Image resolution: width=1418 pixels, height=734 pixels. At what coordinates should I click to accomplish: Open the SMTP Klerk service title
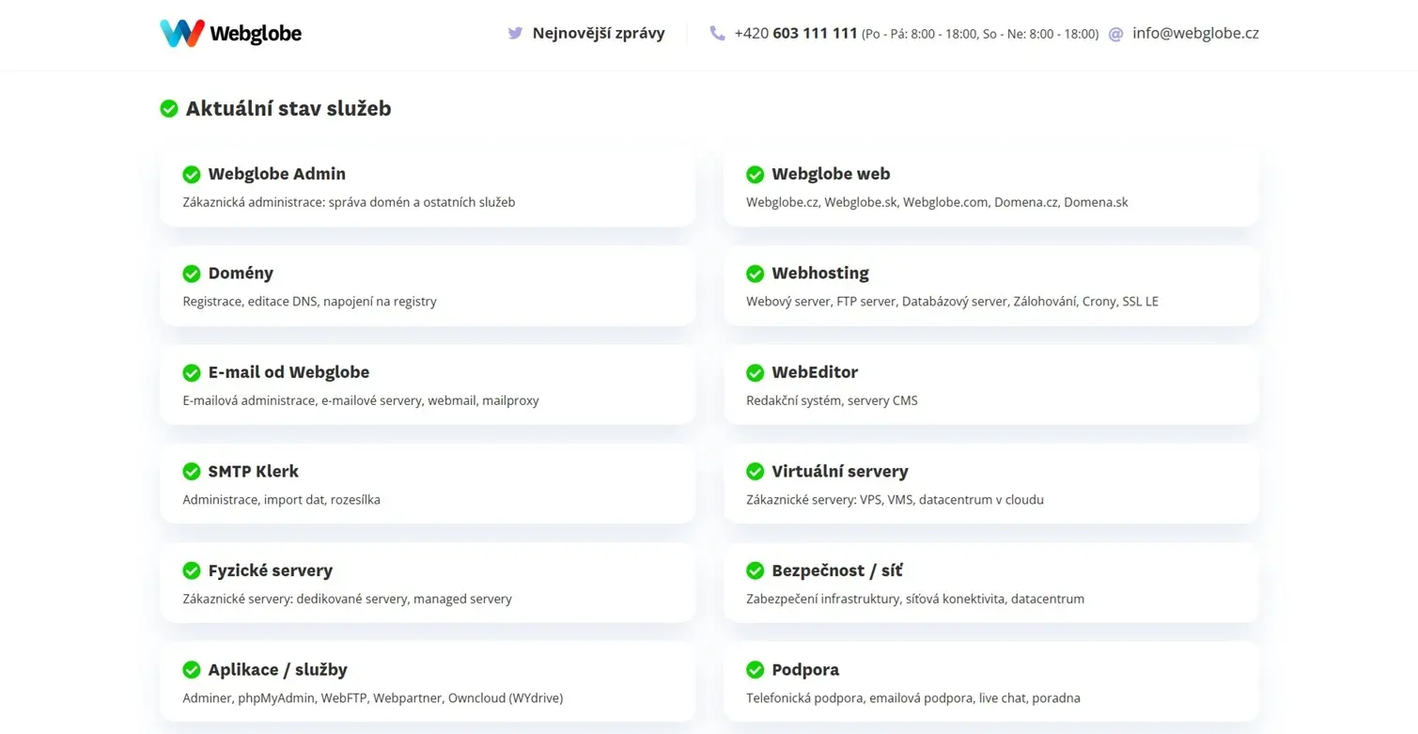(x=254, y=471)
